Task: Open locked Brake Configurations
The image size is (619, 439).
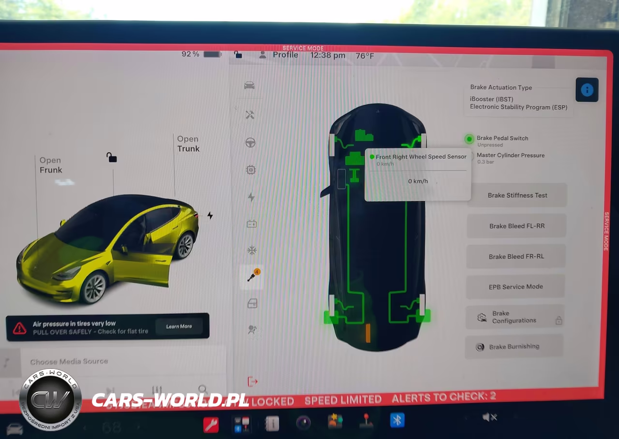Action: pos(515,317)
